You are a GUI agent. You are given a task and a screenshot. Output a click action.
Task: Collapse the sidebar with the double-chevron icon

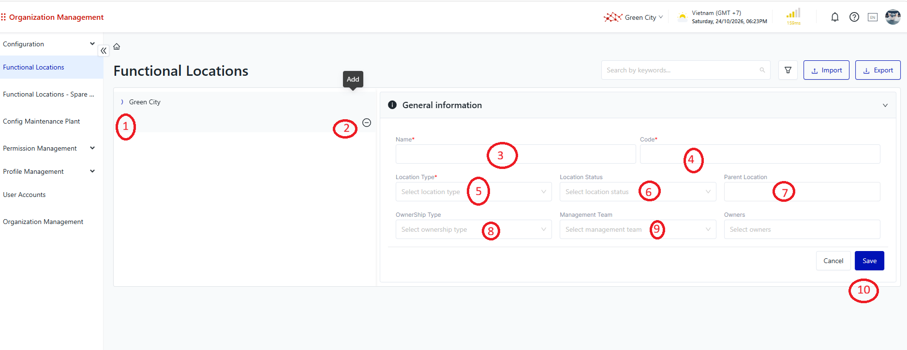104,51
